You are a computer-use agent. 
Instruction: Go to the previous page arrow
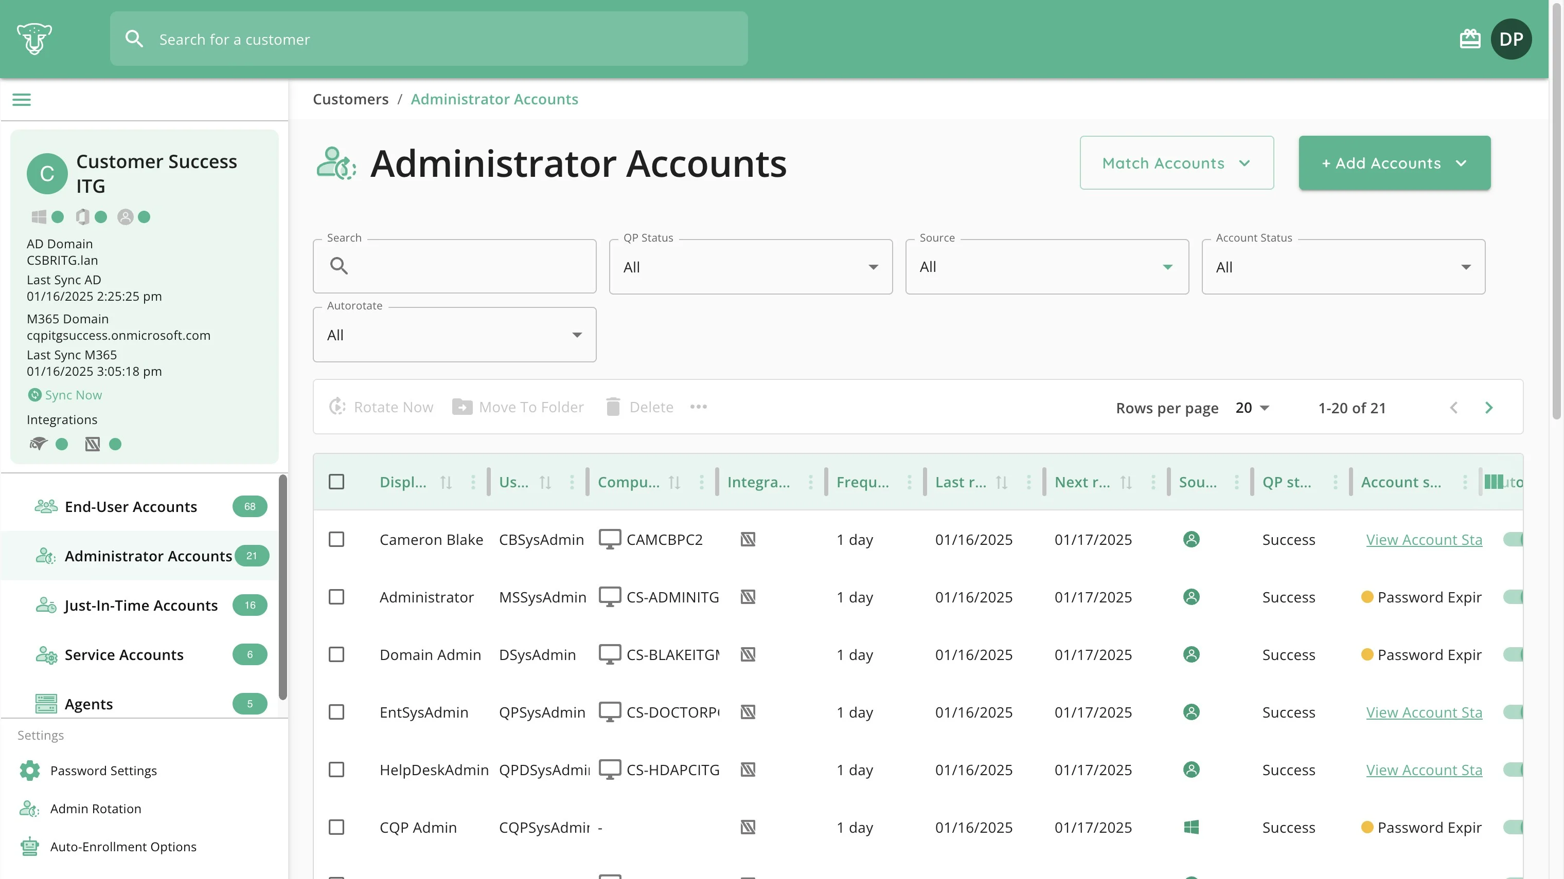click(1453, 408)
